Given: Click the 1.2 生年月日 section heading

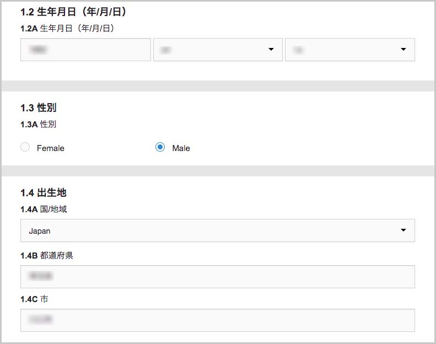Looking at the screenshot, I should click(73, 12).
